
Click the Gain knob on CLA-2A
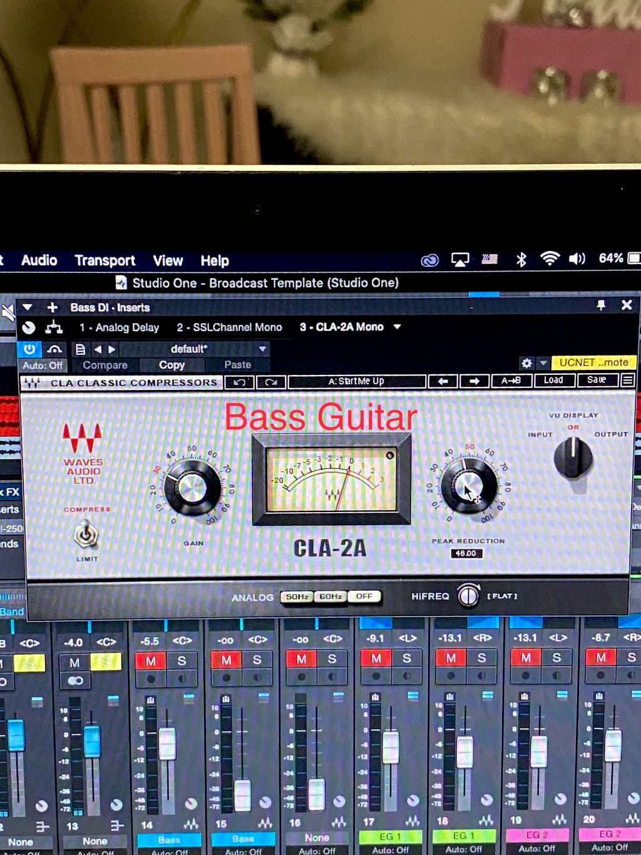[193, 488]
